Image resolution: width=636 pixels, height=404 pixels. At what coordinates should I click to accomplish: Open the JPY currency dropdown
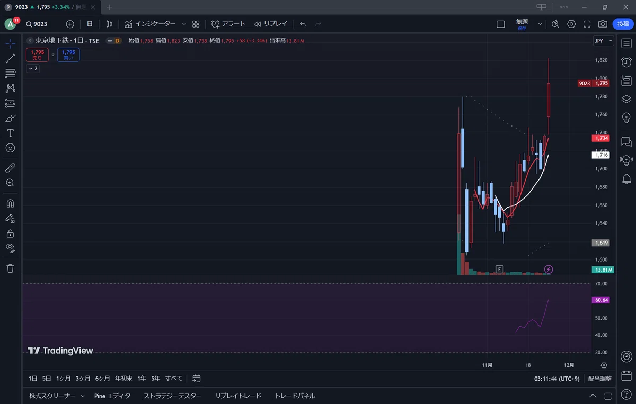(603, 41)
